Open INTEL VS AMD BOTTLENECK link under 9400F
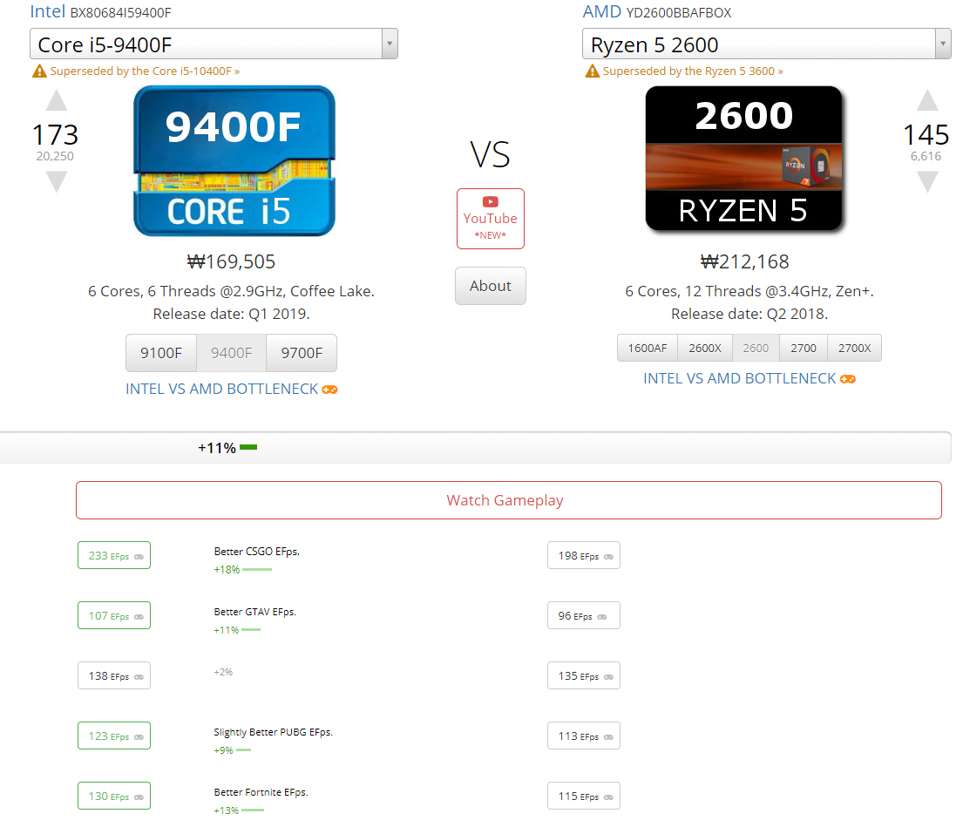This screenshot has height=834, width=963. point(221,390)
